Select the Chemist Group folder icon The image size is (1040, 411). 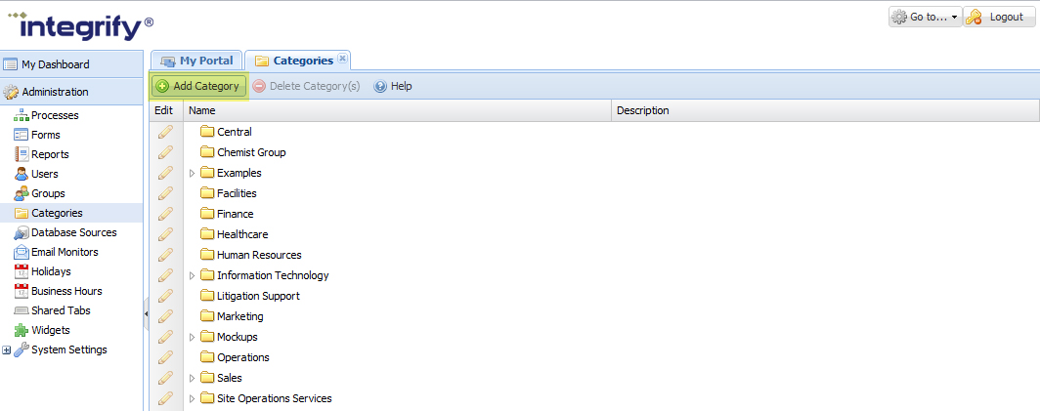coord(207,152)
